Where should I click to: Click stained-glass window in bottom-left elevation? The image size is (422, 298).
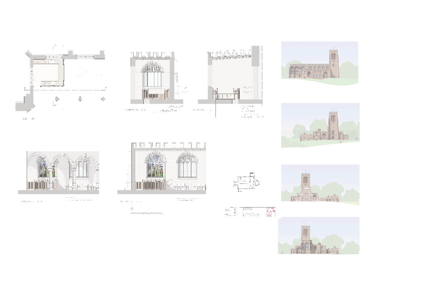coord(46,167)
